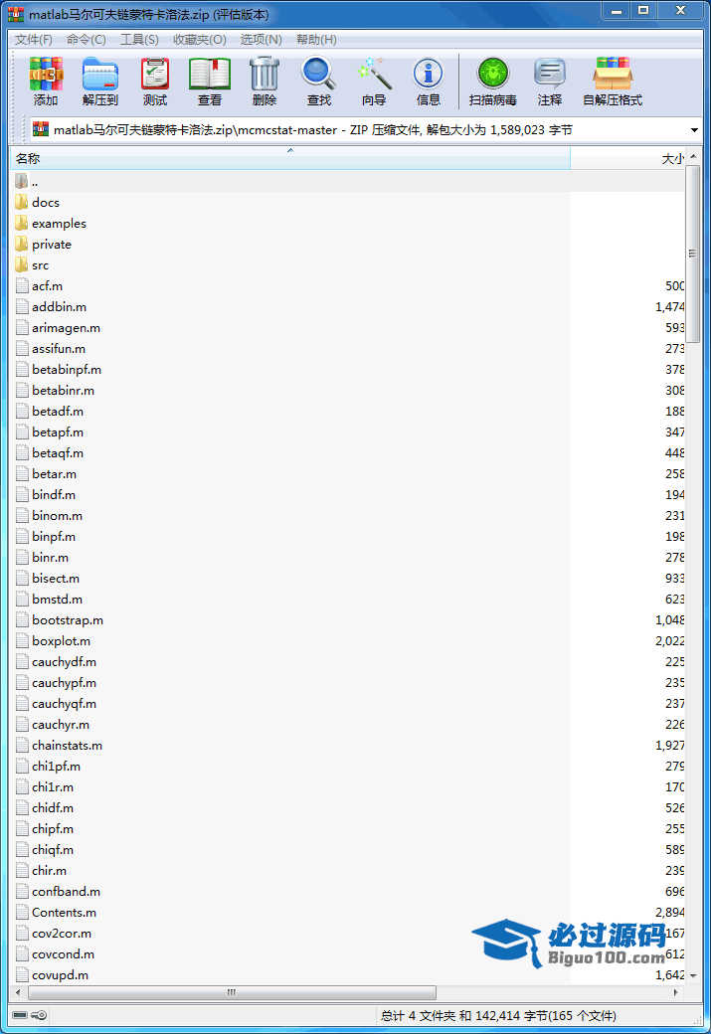Click the vertical scrollbar thumb
This screenshot has height=1034, width=711.
pos(692,254)
